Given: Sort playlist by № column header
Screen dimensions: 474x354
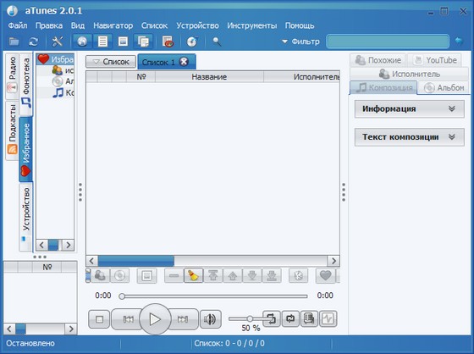Looking at the screenshot, I should pyautogui.click(x=141, y=77).
